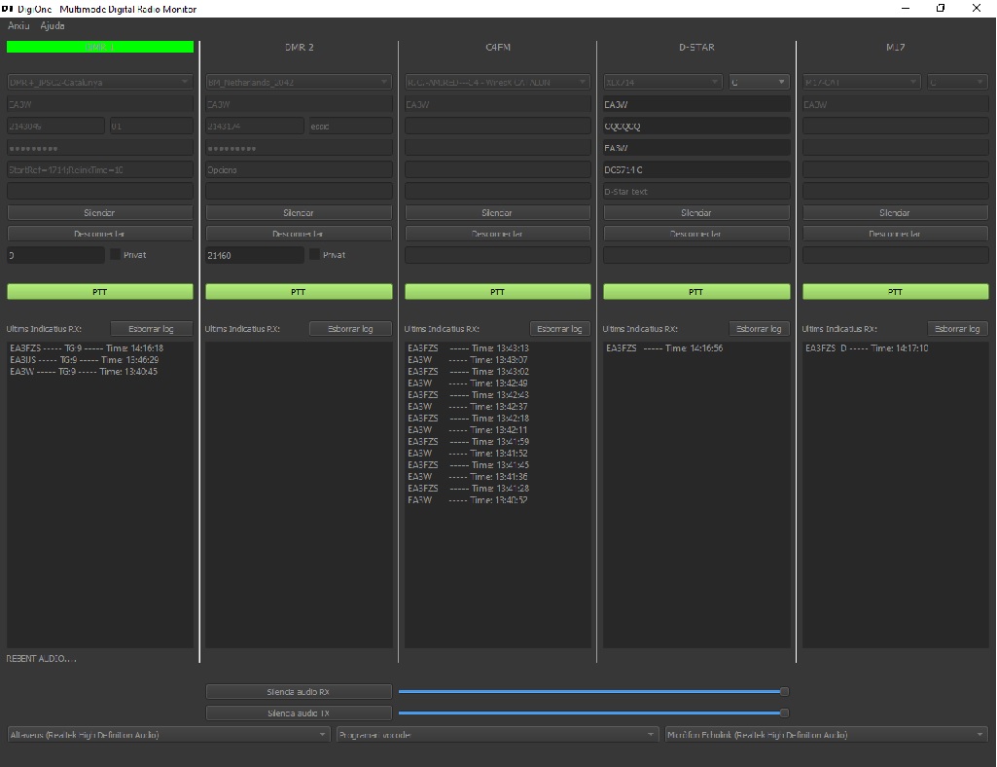Disconnect DMR 1 with Desconnectar button

pos(100,234)
